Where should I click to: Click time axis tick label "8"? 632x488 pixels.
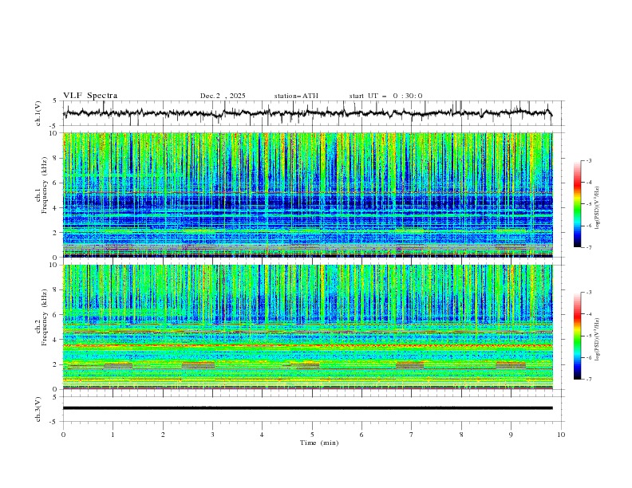pyautogui.click(x=461, y=435)
